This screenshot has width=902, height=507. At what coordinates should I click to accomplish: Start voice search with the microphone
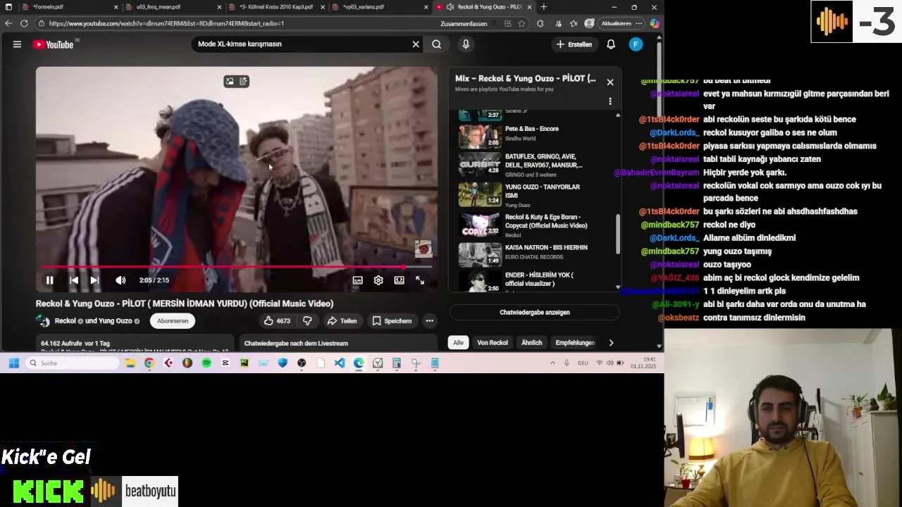coord(466,44)
